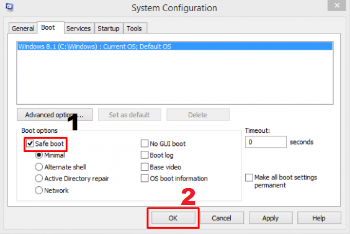
Task: Choose the Network safe boot option
Action: 39,190
